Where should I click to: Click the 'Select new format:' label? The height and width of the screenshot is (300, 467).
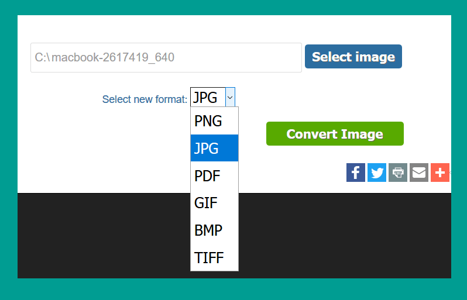point(145,99)
